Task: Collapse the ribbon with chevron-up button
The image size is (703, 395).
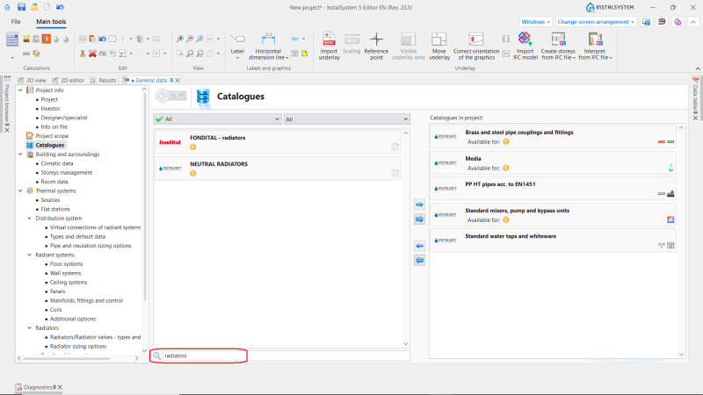Action: click(693, 21)
